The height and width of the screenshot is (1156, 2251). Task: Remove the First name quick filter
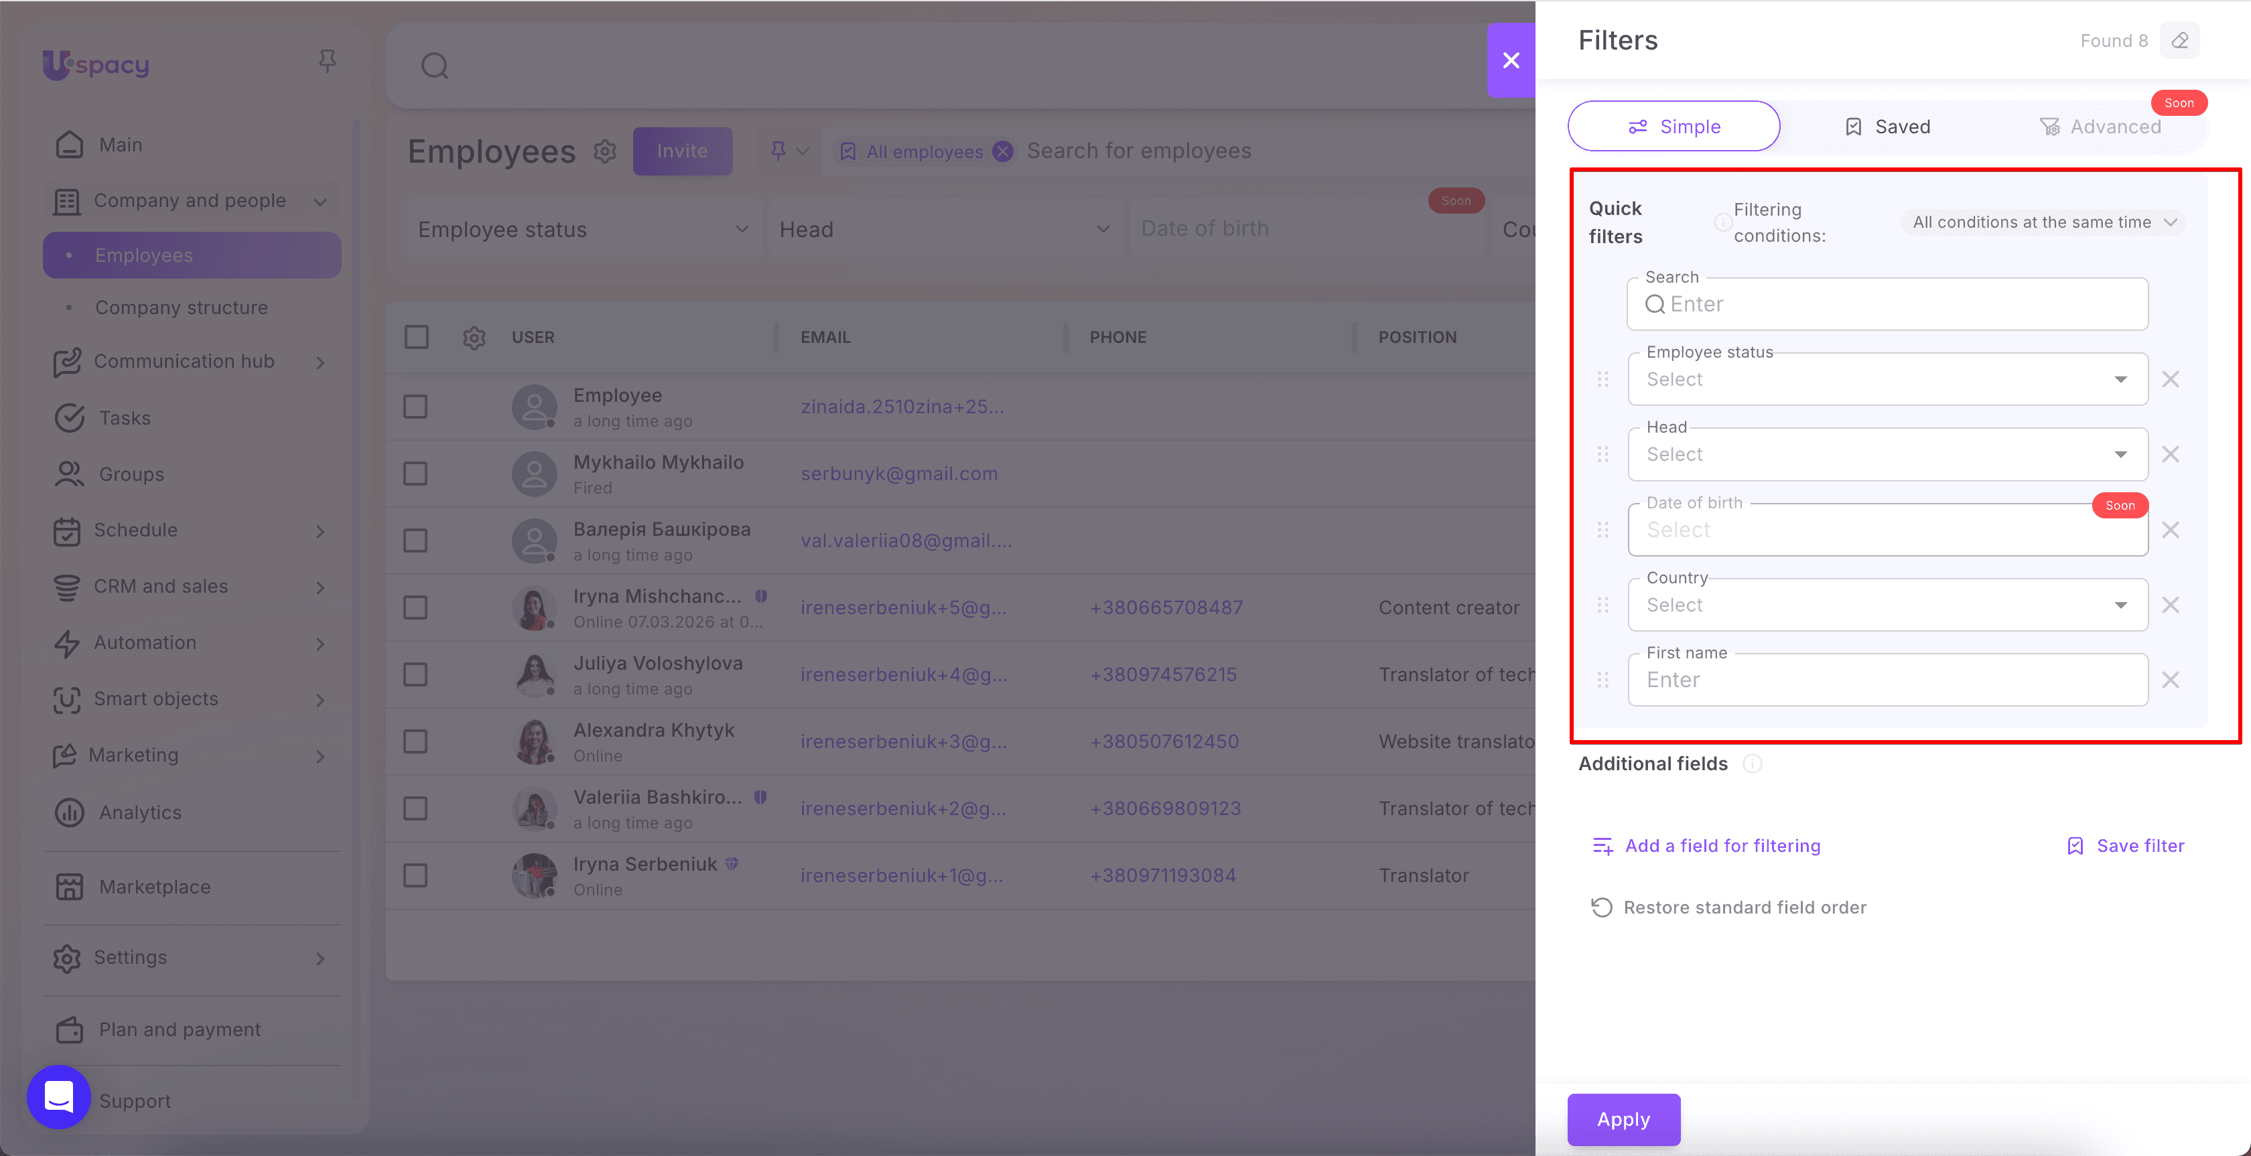[2171, 680]
